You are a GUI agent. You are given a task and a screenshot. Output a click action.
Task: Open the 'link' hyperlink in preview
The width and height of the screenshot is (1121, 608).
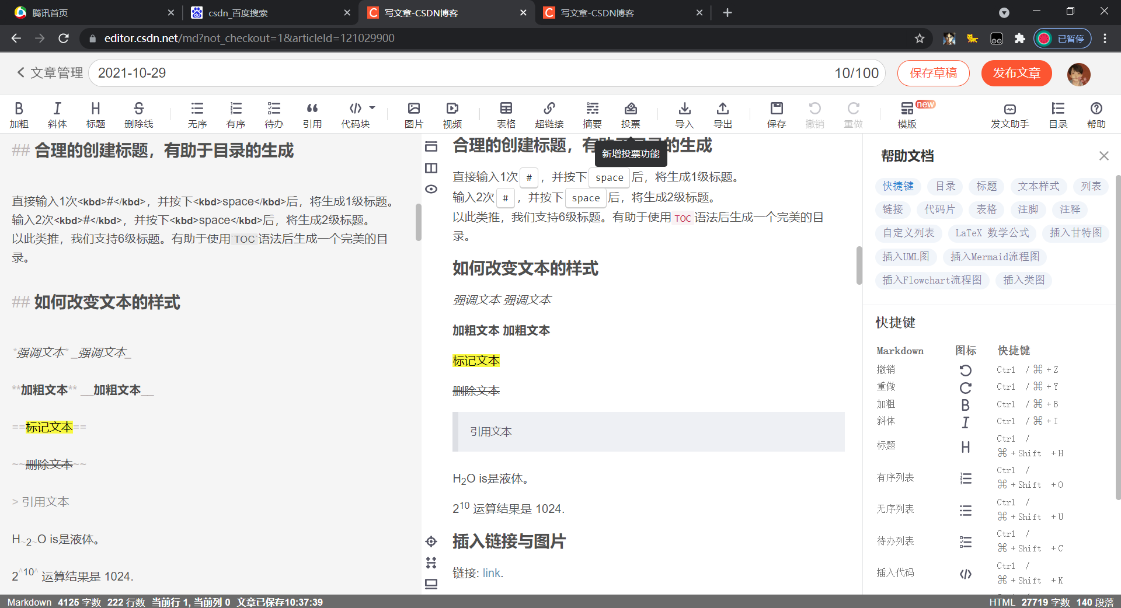tap(492, 573)
